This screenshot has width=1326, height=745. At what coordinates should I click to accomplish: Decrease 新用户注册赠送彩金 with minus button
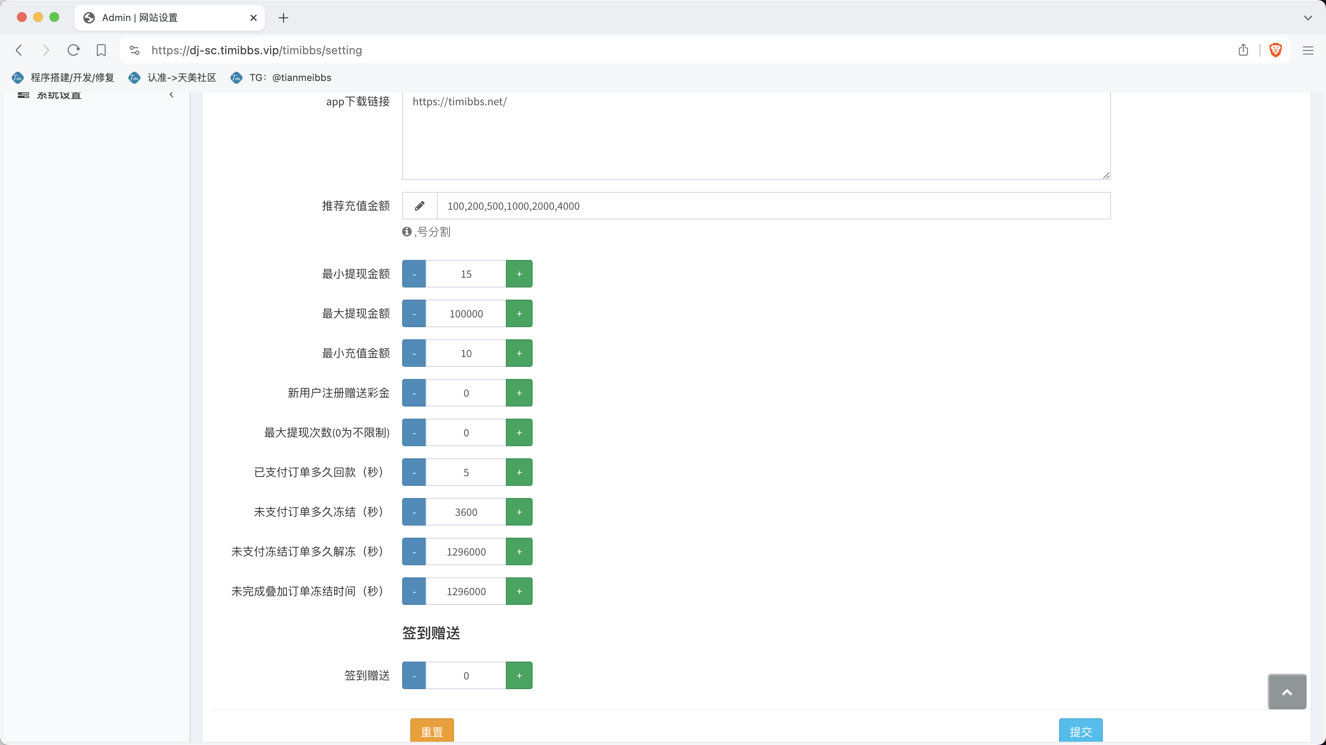(414, 393)
